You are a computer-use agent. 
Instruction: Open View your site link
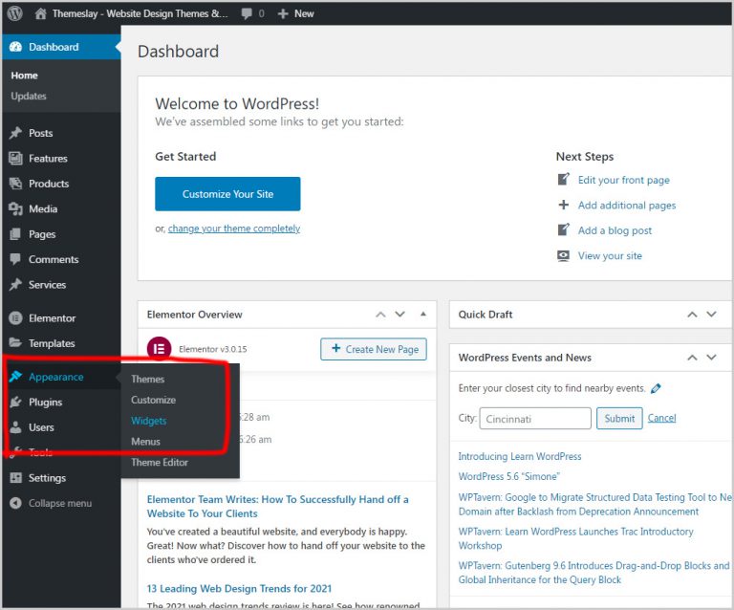click(x=610, y=255)
